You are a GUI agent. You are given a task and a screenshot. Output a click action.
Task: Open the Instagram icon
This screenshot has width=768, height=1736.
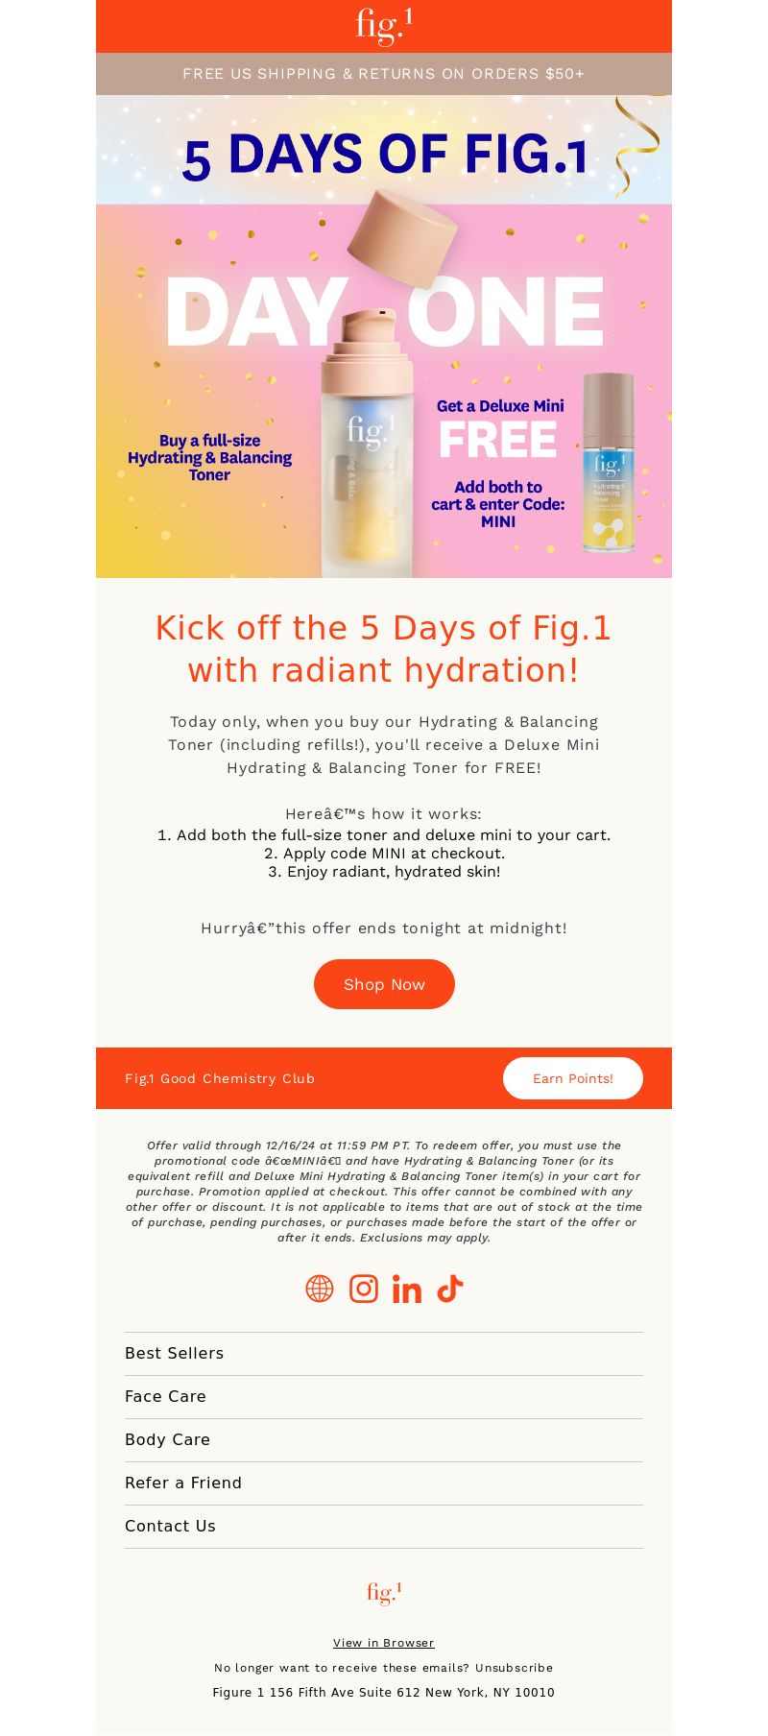pos(364,1289)
